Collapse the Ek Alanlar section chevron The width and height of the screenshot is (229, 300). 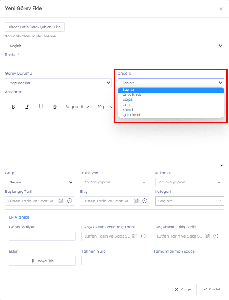[x=218, y=217]
